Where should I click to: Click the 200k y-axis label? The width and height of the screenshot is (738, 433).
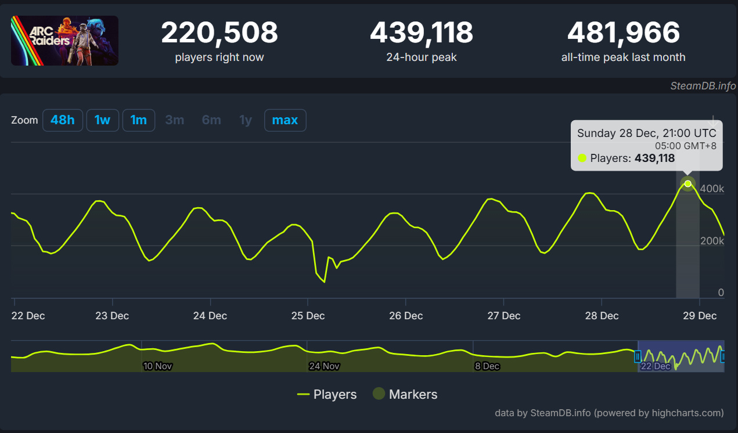coord(712,241)
